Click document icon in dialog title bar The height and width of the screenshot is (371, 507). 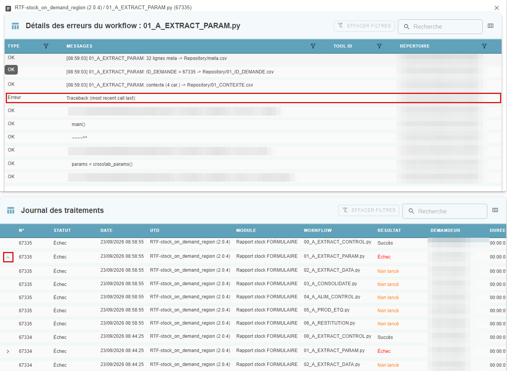coord(8,8)
